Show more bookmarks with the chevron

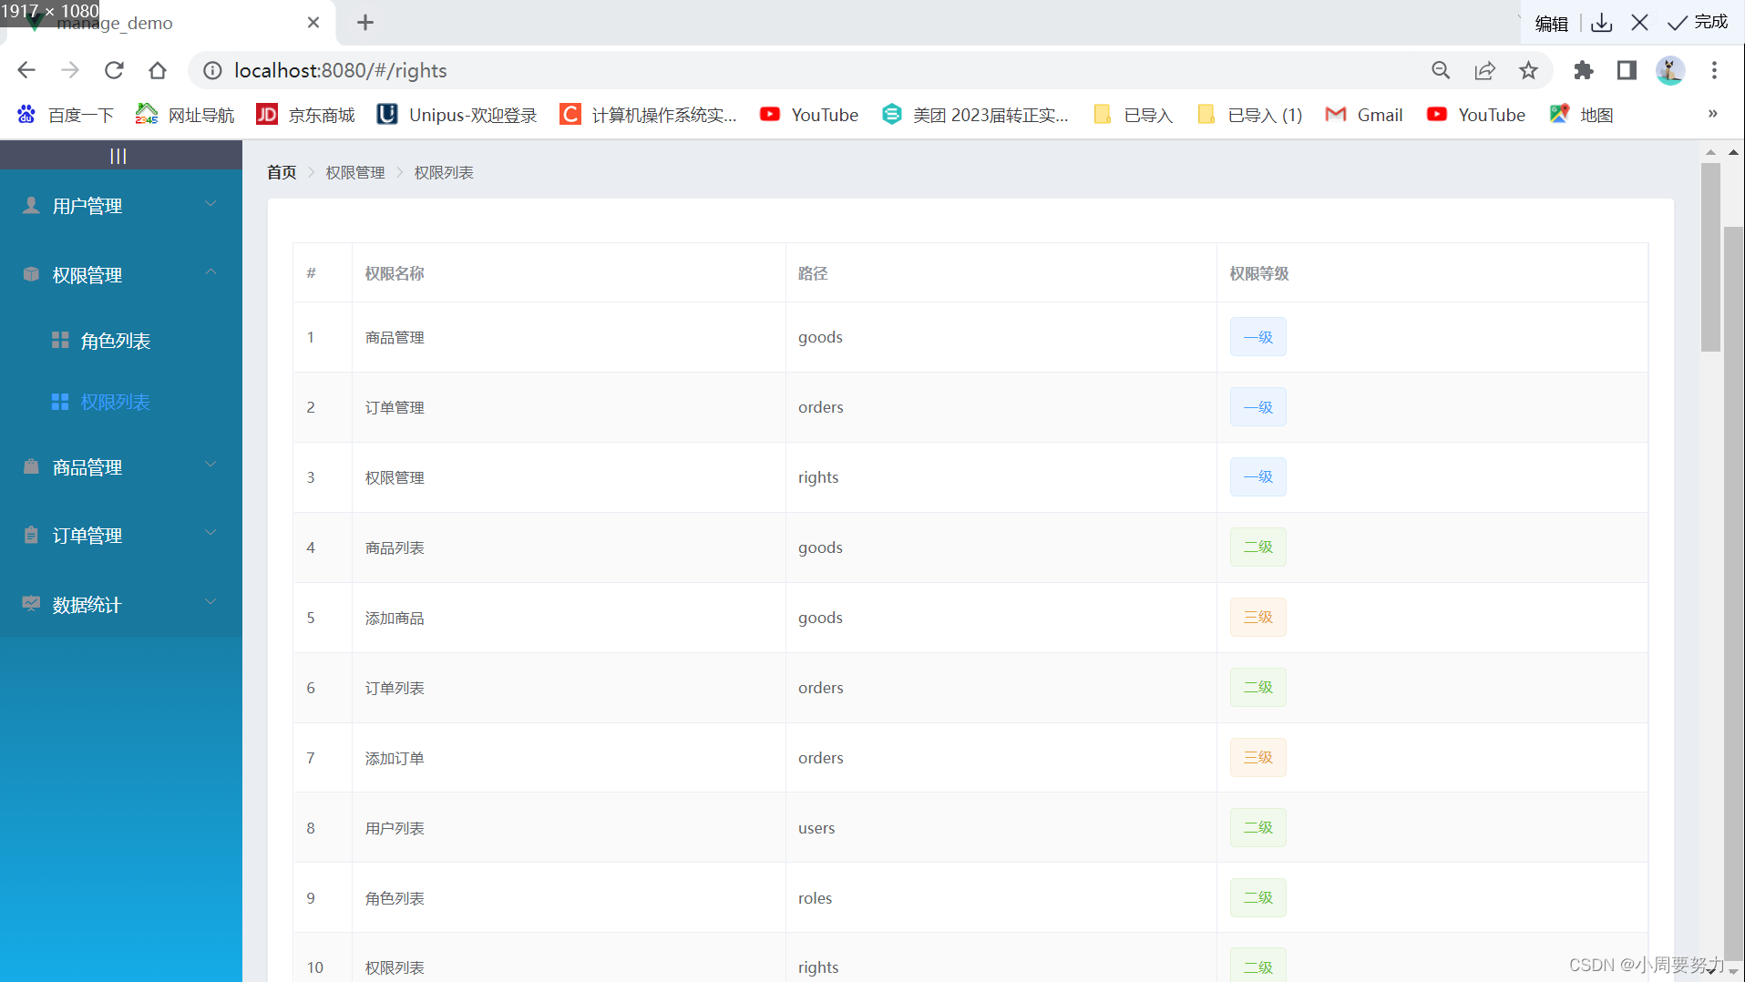pos(1713,114)
